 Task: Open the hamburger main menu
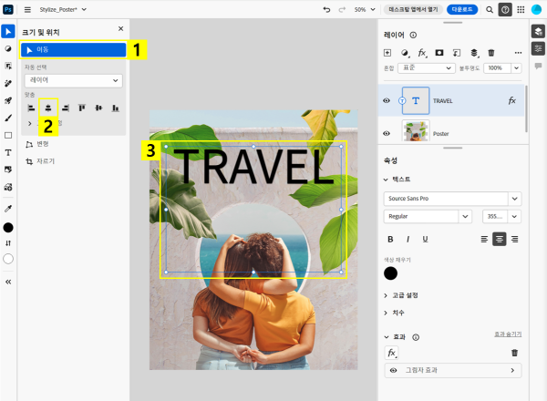[x=27, y=10]
